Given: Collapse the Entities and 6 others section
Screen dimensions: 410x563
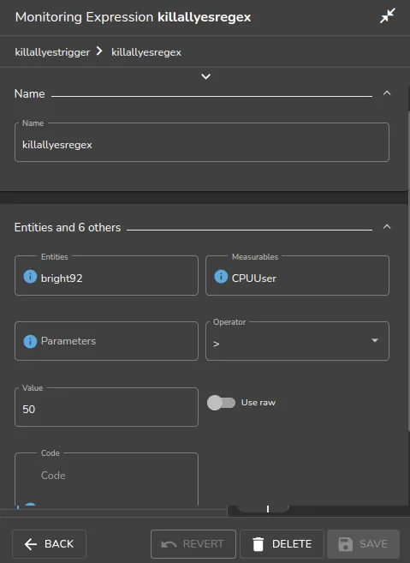Looking at the screenshot, I should pos(387,226).
